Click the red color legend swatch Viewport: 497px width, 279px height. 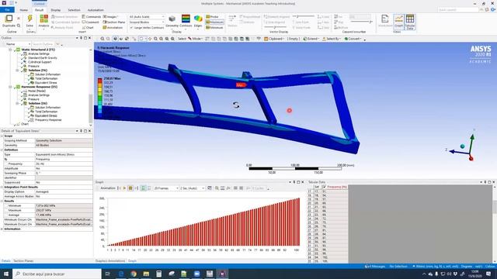coord(100,80)
